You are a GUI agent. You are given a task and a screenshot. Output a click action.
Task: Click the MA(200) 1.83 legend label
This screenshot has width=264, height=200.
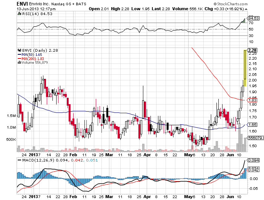(33, 58)
